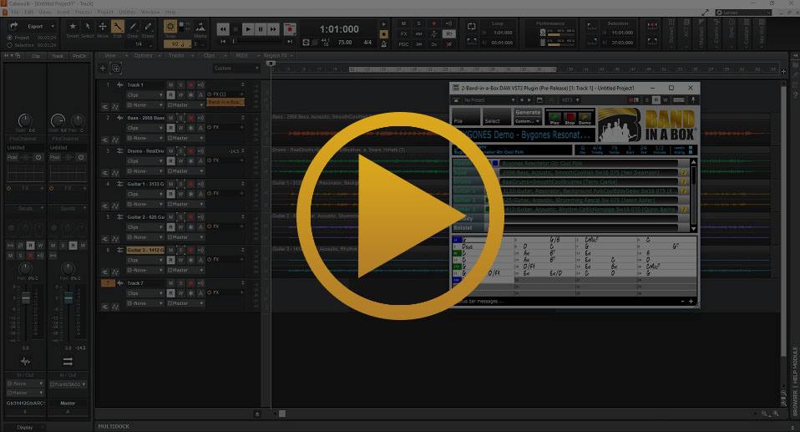Click the transport Pause button
The image size is (800, 432).
pos(261,29)
